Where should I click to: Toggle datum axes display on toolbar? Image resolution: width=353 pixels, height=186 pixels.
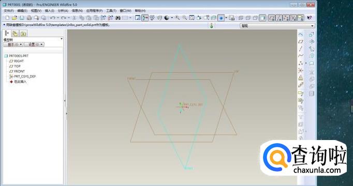tap(279, 18)
